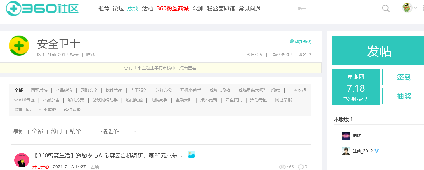This screenshot has width=424, height=170.
Task: Click the 帖子 search input field
Action: click(338, 9)
